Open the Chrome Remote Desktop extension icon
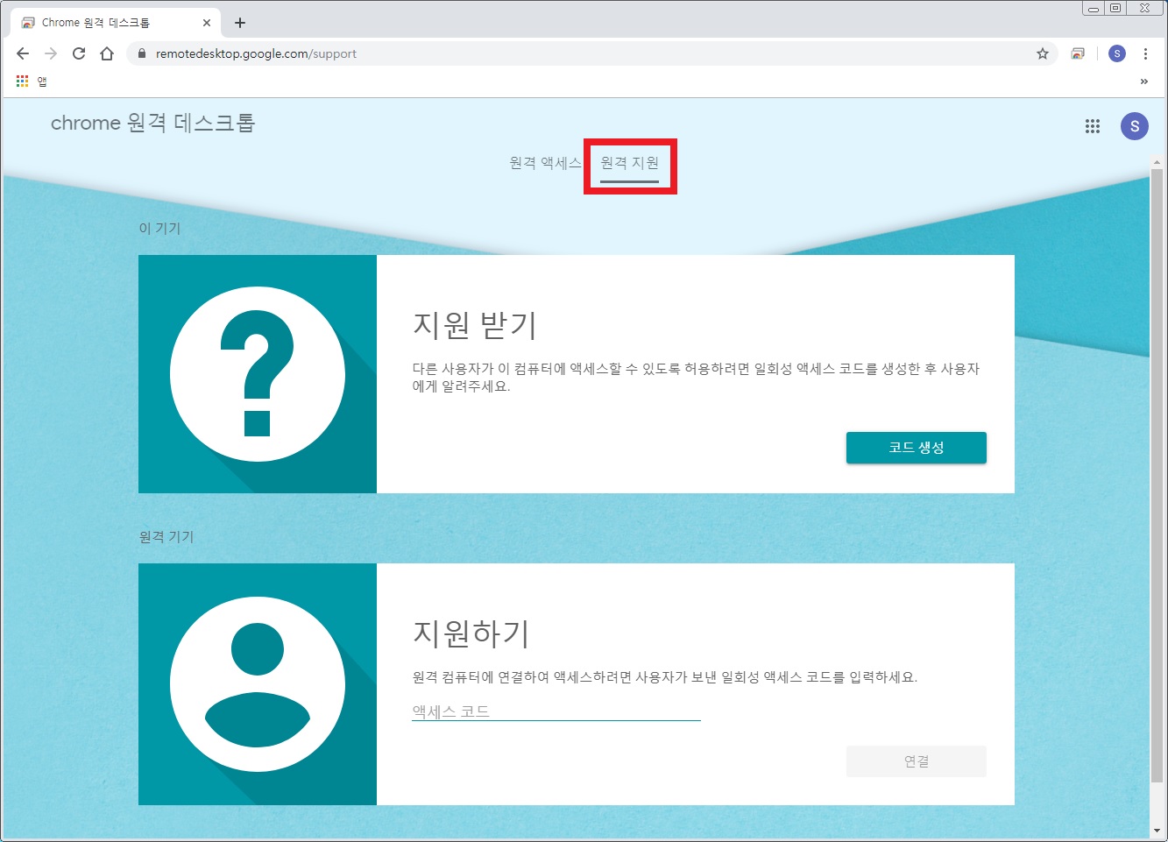This screenshot has height=842, width=1168. click(x=1078, y=53)
